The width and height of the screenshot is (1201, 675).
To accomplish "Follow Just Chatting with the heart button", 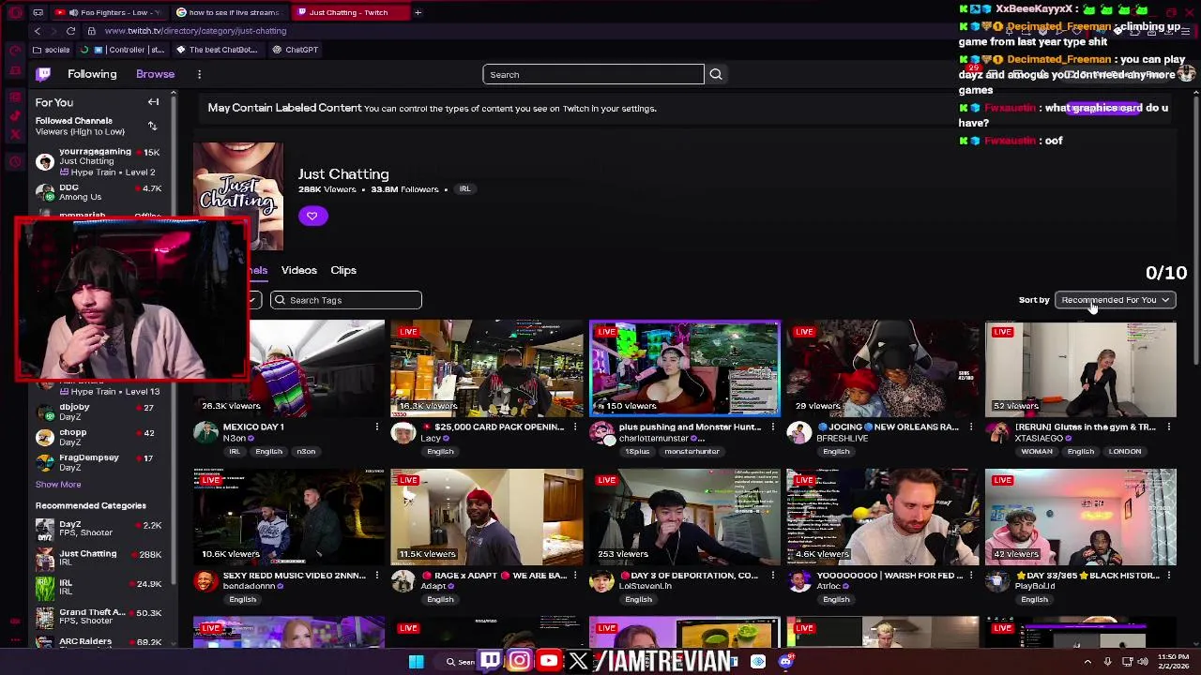I will point(312,216).
